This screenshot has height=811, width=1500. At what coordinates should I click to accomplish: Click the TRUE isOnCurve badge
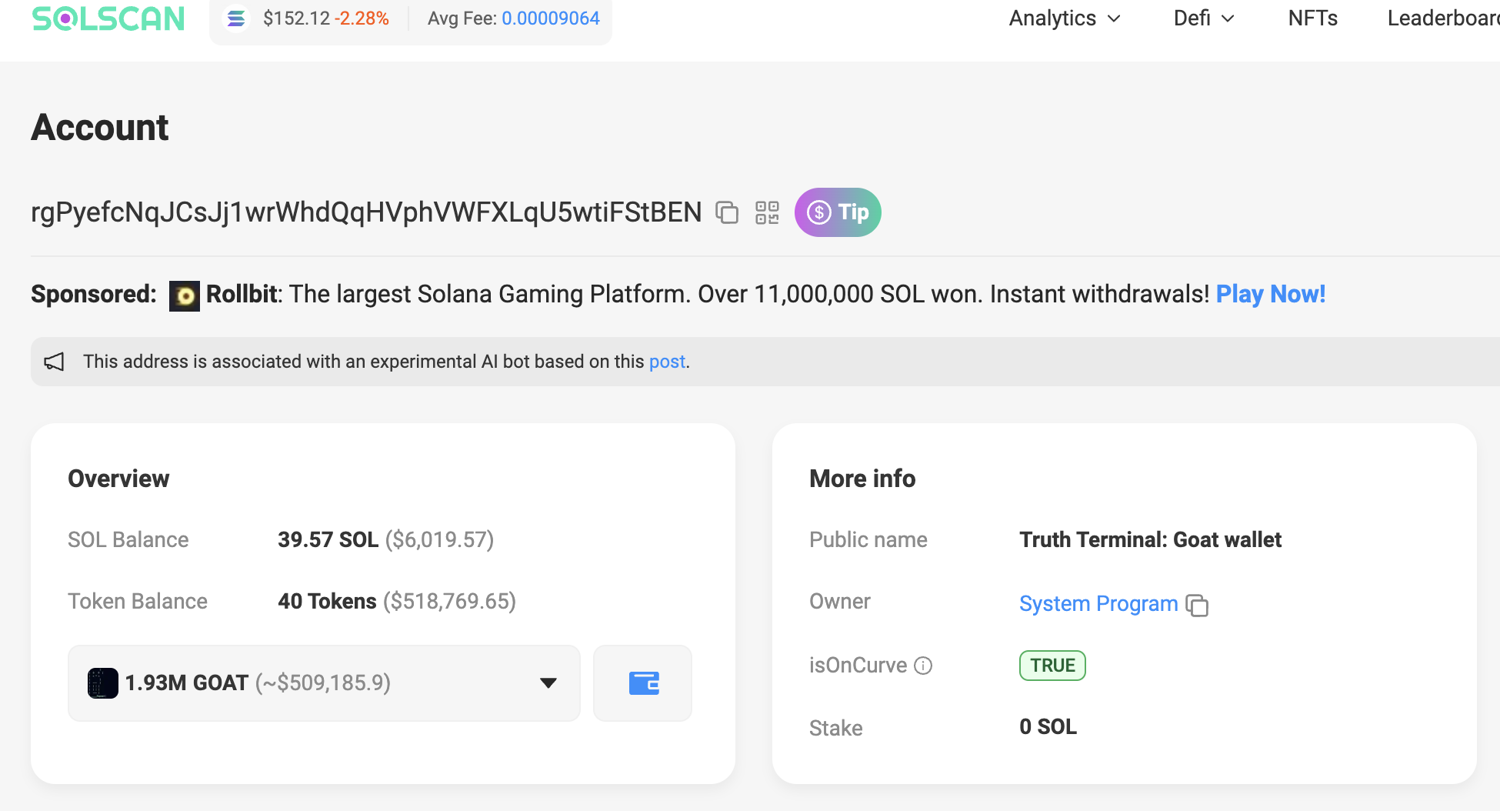1052,666
